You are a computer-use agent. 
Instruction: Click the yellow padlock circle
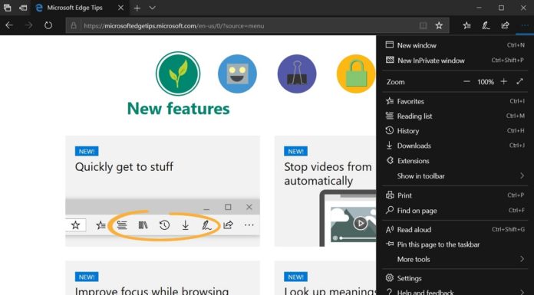tap(356, 74)
